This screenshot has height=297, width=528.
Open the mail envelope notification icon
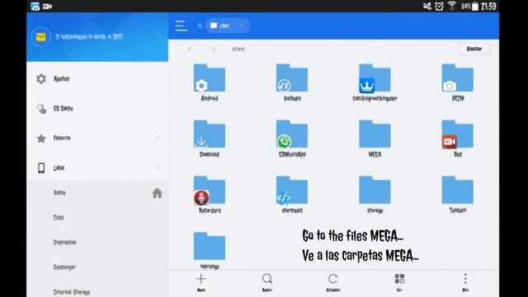pyautogui.click(x=40, y=36)
